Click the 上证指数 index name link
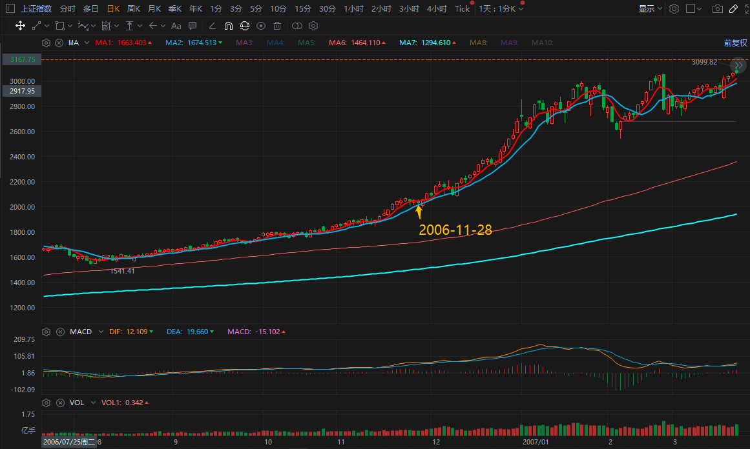Image resolution: width=750 pixels, height=449 pixels. click(x=36, y=9)
